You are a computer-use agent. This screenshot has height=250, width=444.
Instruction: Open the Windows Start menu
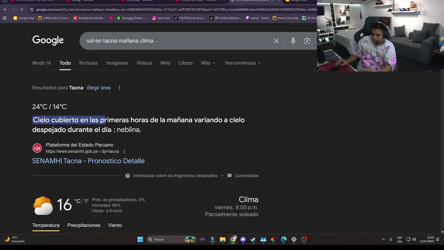[x=140, y=239]
